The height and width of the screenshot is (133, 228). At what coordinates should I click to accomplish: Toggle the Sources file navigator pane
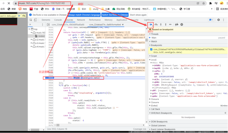48,24
